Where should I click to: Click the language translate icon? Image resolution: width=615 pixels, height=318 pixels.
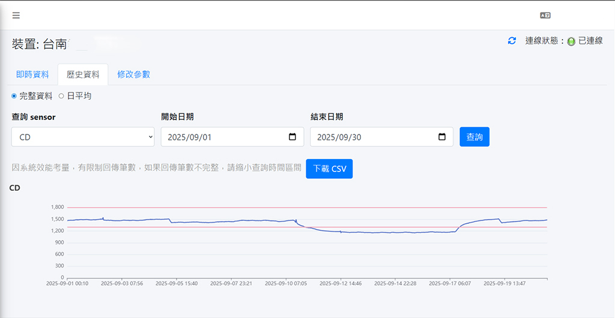545,16
